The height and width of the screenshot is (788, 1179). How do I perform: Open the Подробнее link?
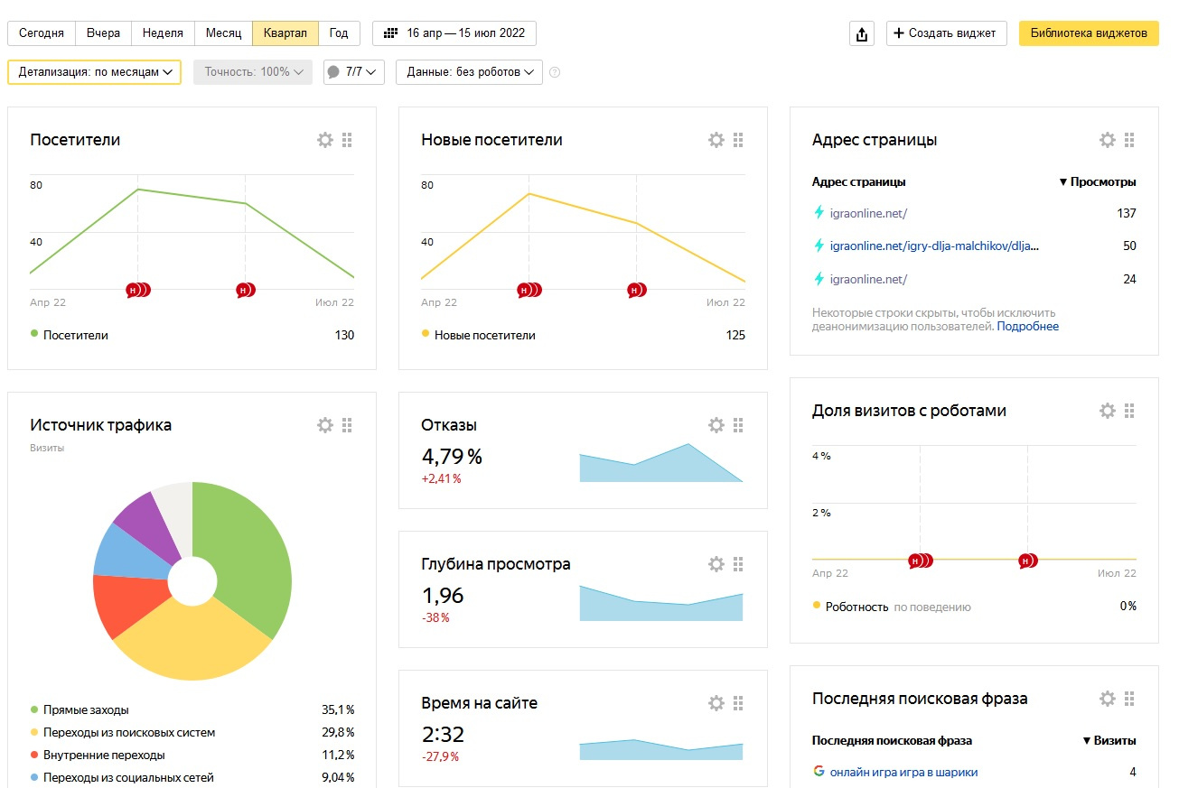pyautogui.click(x=1027, y=327)
